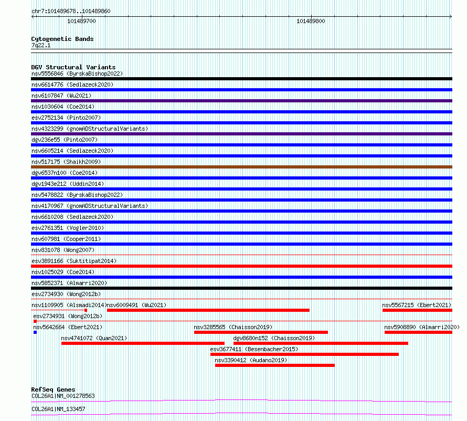467x421 pixels.
Task: Click the red bar under nsv5567215
Action: click(x=417, y=310)
